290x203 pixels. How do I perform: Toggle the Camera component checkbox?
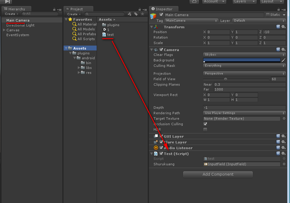point(161,50)
